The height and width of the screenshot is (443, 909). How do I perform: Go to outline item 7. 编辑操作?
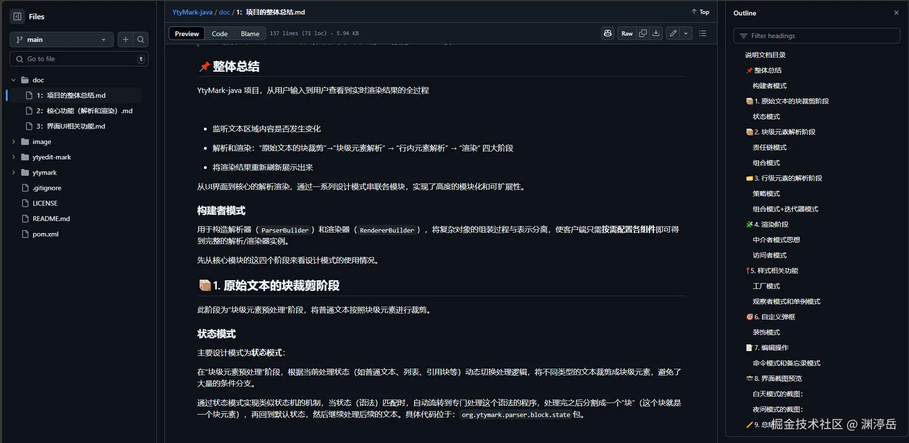coord(767,348)
